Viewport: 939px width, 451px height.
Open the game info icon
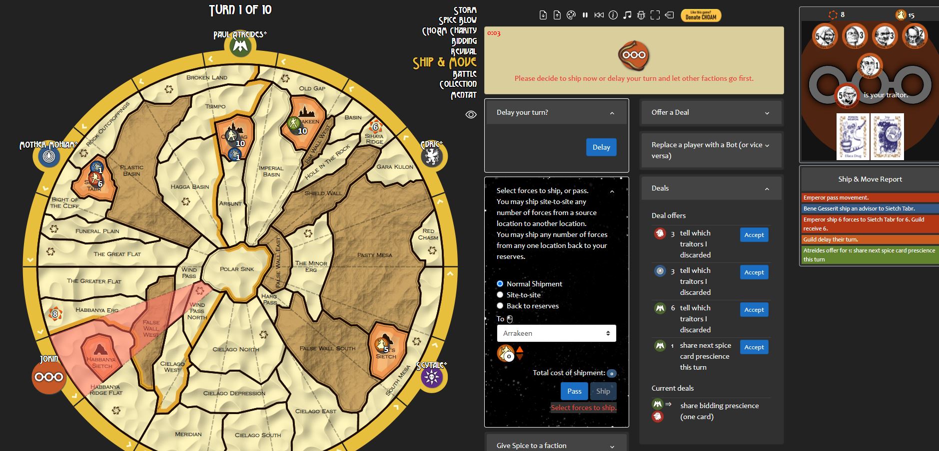(613, 15)
